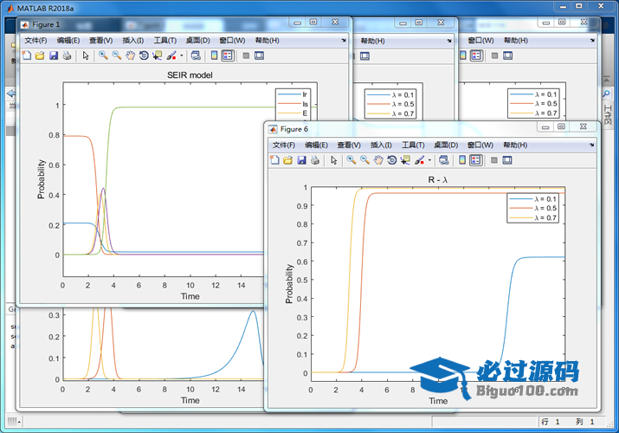Click Link Plot icon in Figure 6 toolbar
Image resolution: width=619 pixels, height=433 pixels.
[444, 160]
